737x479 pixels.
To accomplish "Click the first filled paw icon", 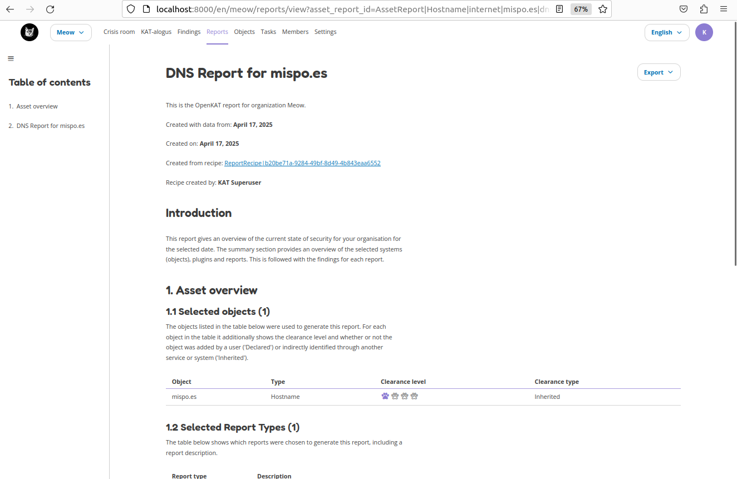I will [x=385, y=396].
